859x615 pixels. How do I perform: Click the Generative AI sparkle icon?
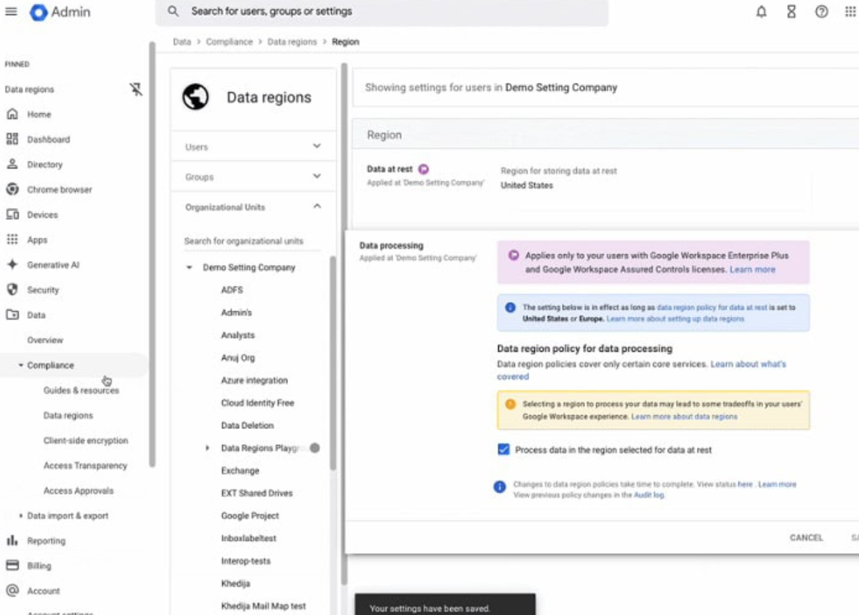12,265
